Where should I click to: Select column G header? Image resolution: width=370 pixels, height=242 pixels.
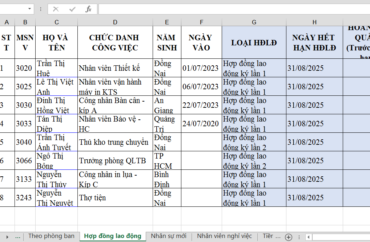coord(254,22)
